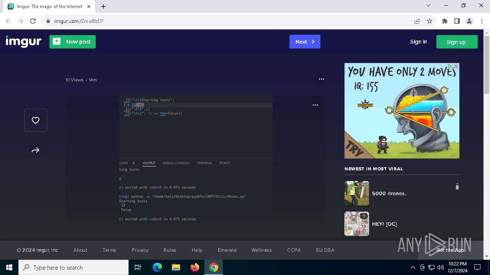The height and width of the screenshot is (275, 490).
Task: Open Task View on taskbar
Action: 138,267
